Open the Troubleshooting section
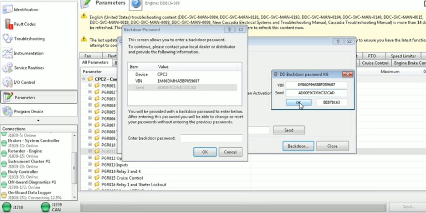The image size is (426, 213). (39, 39)
